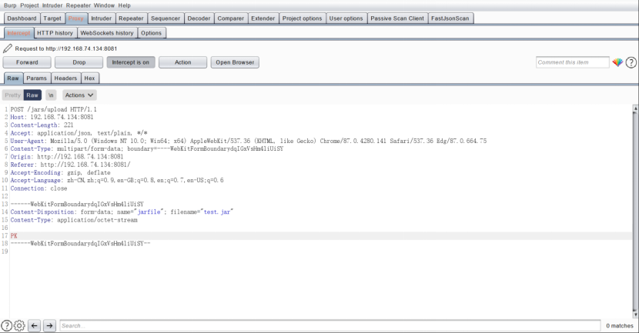Switch to the Headers message tab

pos(65,78)
